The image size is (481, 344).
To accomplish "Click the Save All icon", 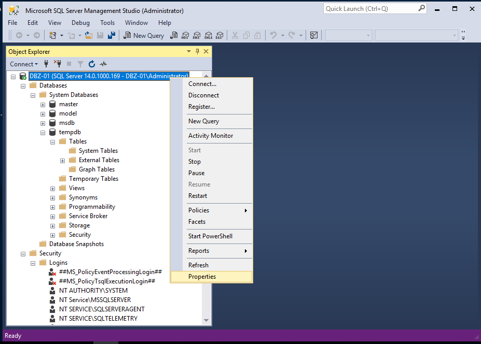I will click(x=112, y=36).
